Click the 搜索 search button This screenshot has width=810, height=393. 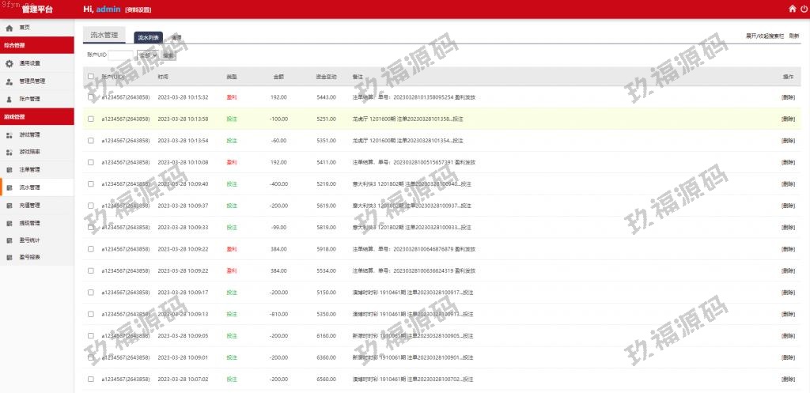[168, 55]
